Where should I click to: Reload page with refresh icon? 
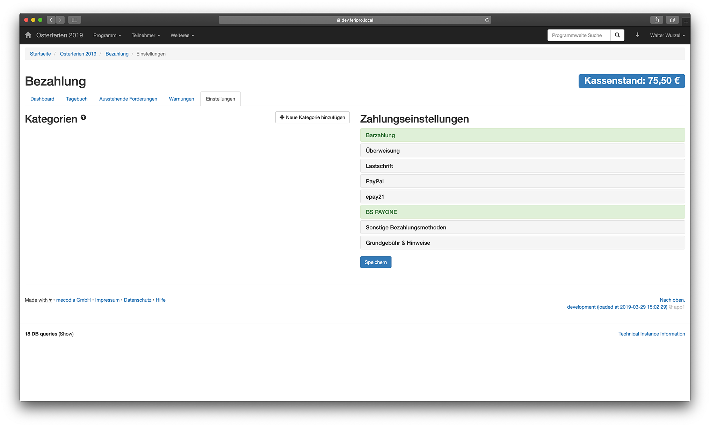tap(487, 20)
